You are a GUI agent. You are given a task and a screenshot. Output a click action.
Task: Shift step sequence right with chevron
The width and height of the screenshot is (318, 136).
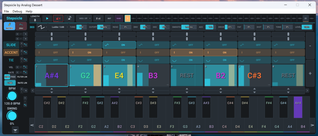[x=307, y=90]
